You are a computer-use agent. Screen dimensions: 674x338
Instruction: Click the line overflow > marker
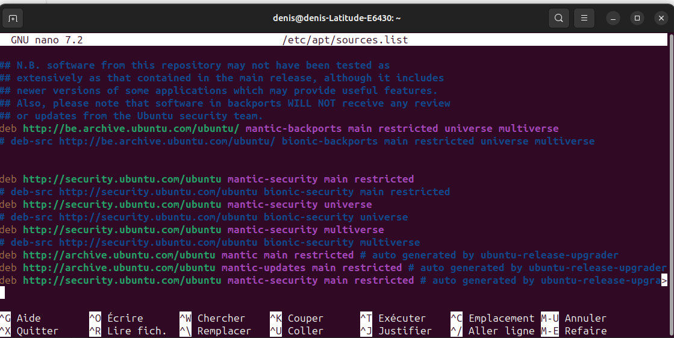(x=664, y=280)
